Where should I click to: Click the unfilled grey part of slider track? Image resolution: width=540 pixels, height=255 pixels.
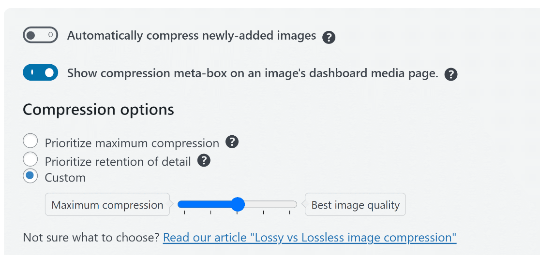[x=270, y=204]
